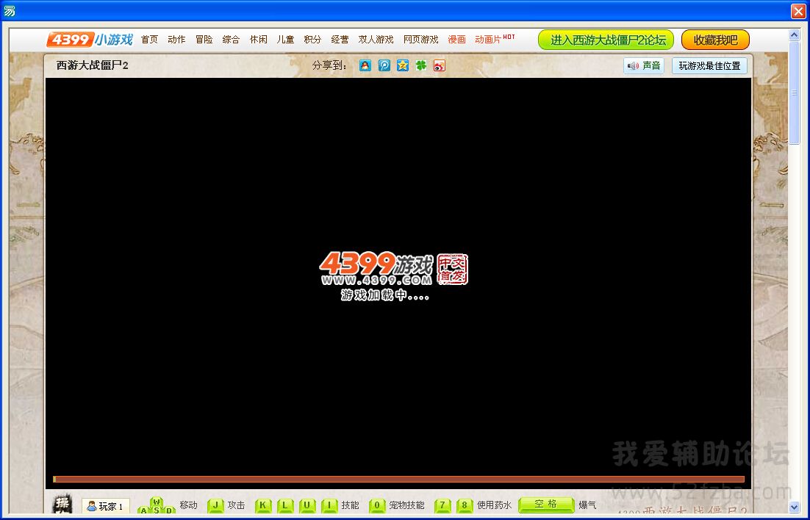Click the vertical scrollbar thumb
Image resolution: width=810 pixels, height=520 pixels.
coord(795,93)
